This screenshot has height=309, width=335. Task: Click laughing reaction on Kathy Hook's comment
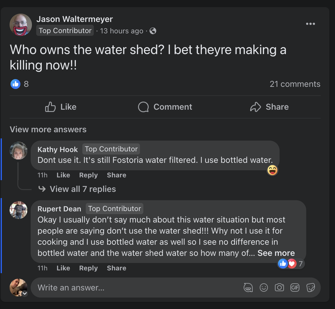(x=272, y=170)
